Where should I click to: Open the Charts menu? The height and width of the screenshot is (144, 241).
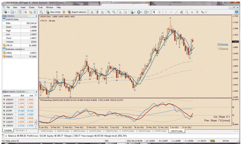click(32, 7)
